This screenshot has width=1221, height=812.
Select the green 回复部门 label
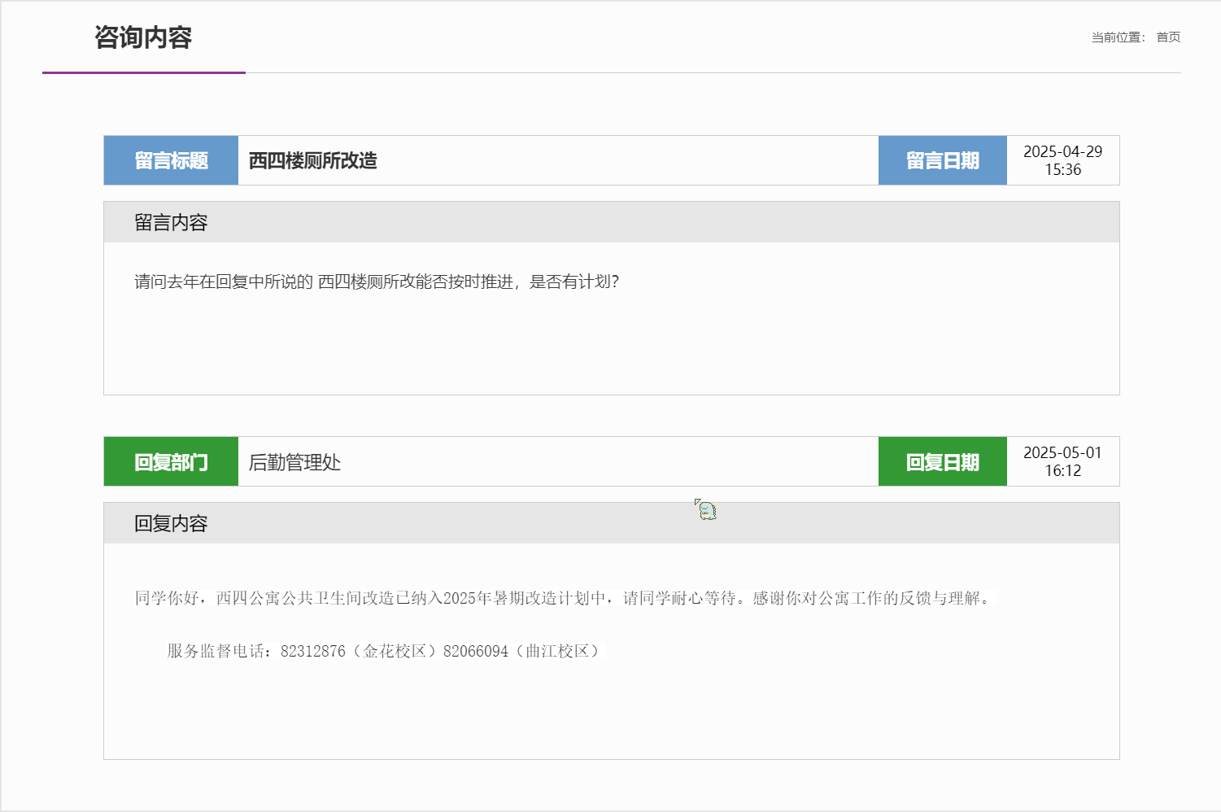(x=171, y=461)
